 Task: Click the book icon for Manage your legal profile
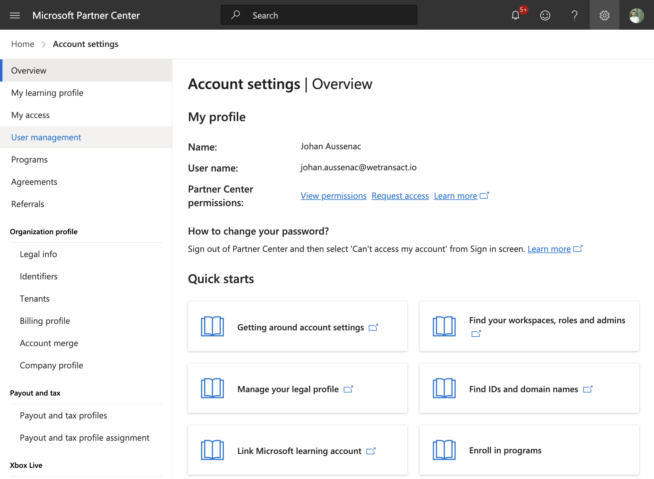tap(212, 388)
